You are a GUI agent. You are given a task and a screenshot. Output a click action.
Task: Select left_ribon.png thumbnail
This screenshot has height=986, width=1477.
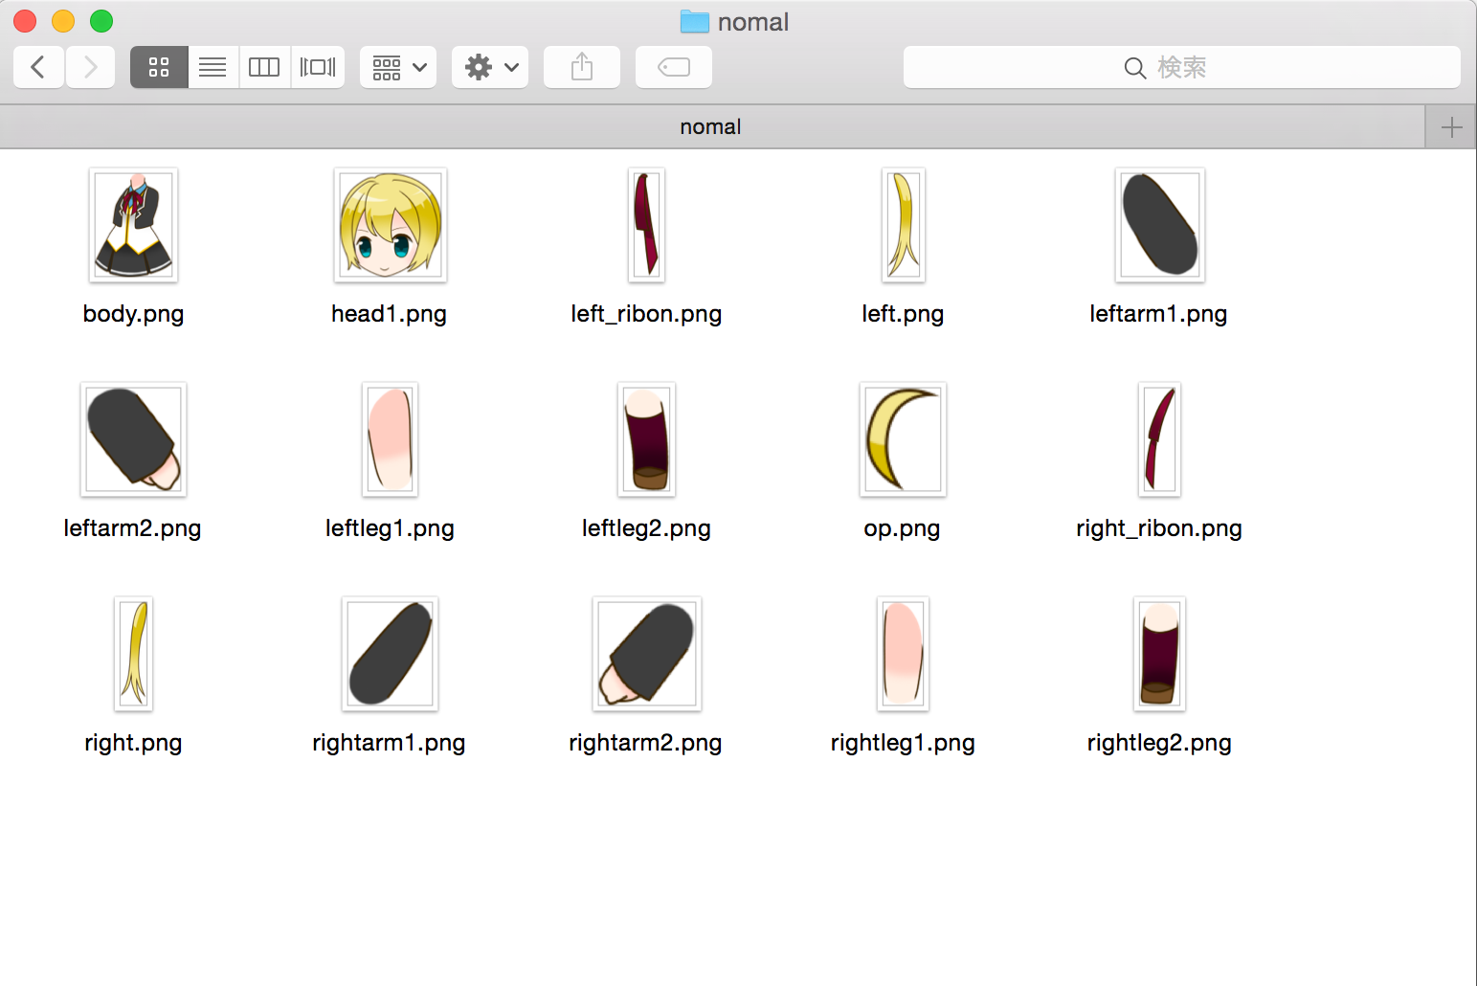point(647,225)
